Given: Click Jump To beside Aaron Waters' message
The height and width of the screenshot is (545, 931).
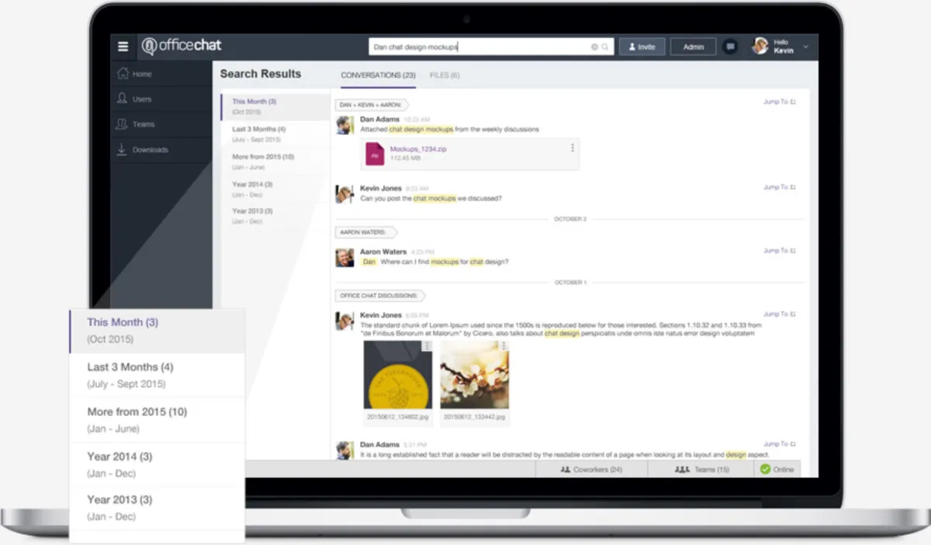Looking at the screenshot, I should 779,251.
